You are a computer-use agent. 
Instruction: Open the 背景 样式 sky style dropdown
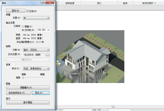click(36, 69)
